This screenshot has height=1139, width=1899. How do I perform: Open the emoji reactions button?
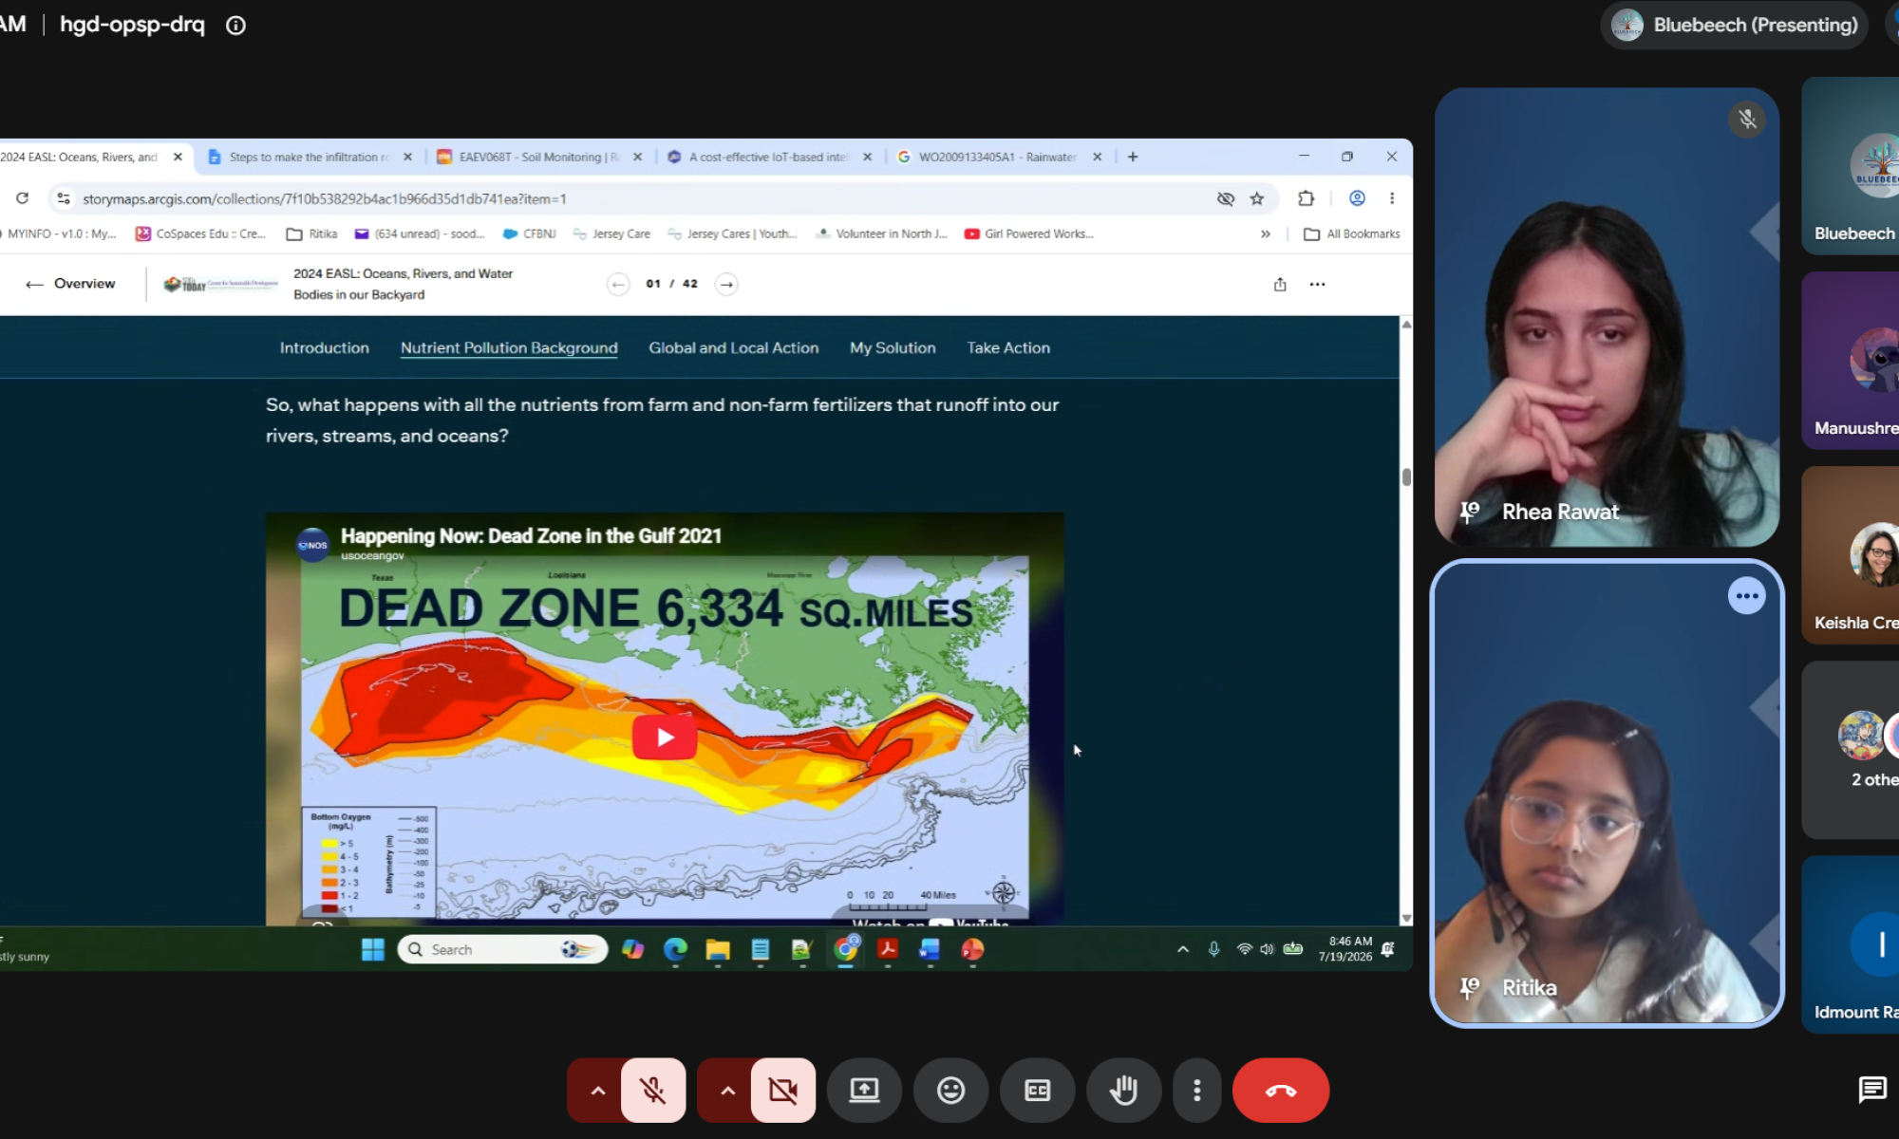click(950, 1091)
